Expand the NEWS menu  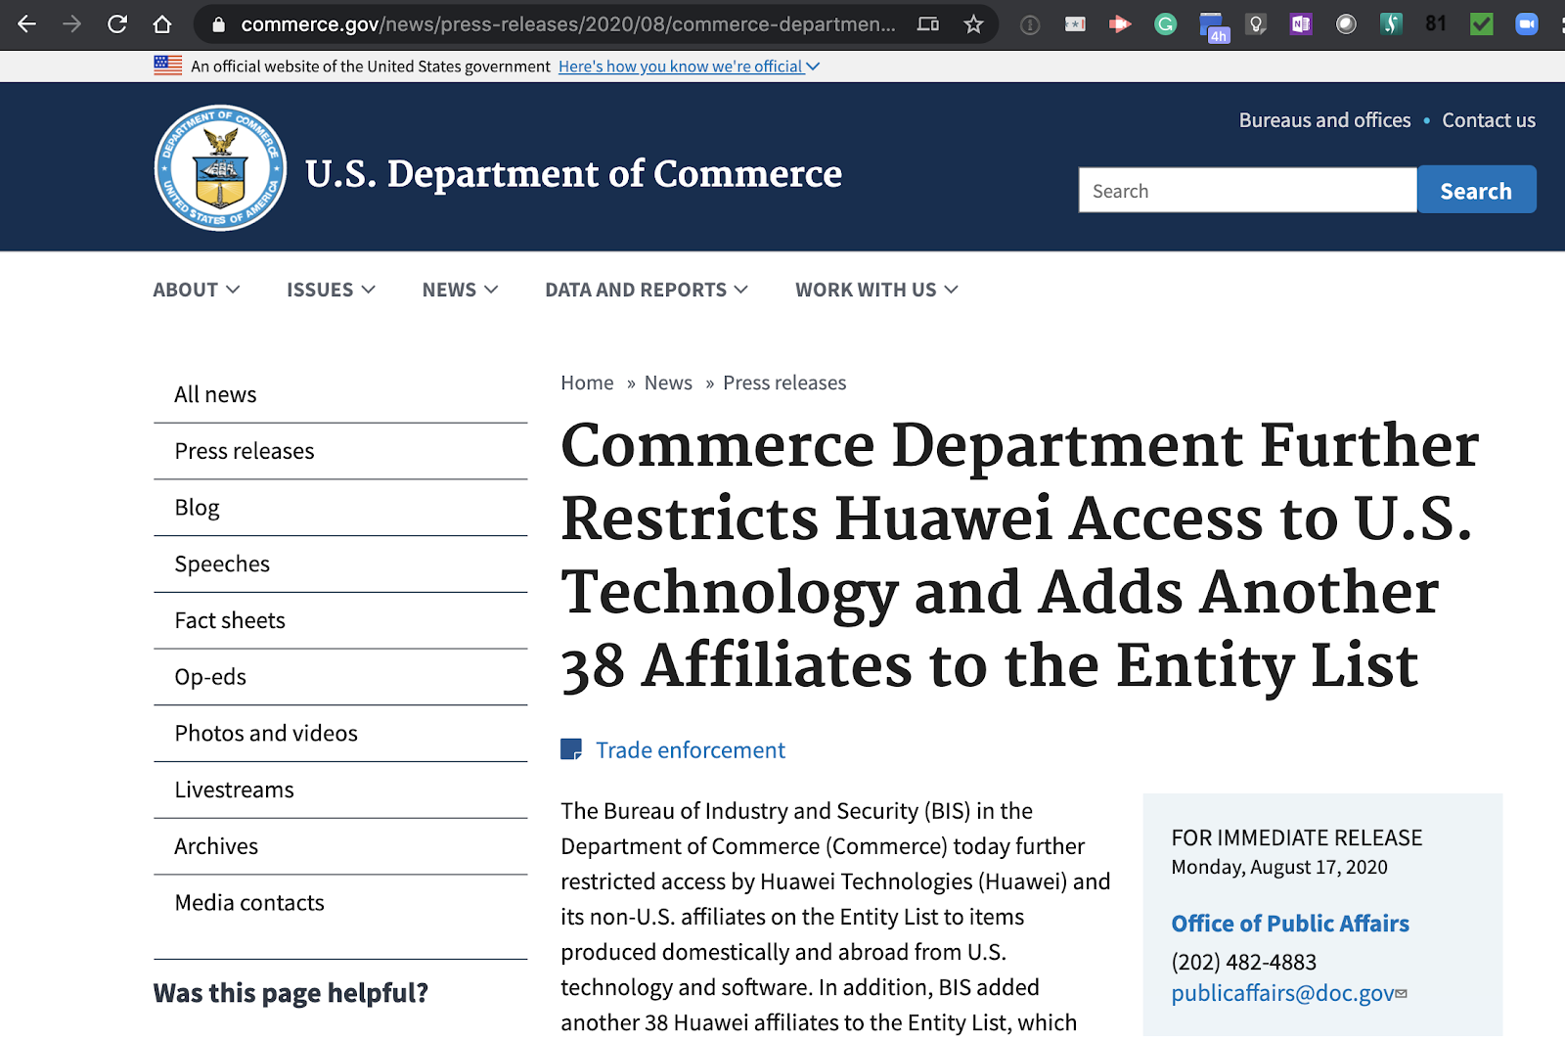(x=460, y=290)
